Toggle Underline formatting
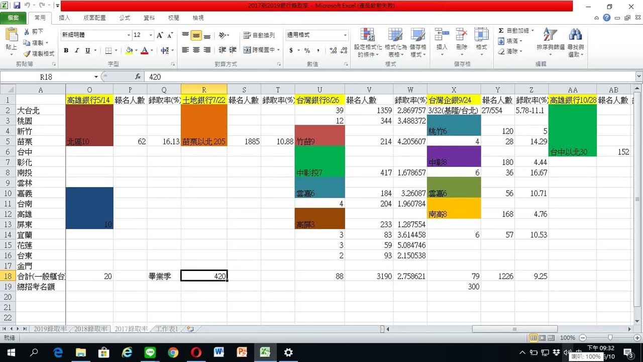 point(88,50)
